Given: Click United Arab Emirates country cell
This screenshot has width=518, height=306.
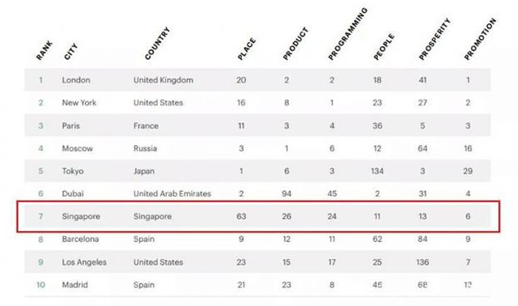Looking at the screenshot, I should click(x=172, y=193).
